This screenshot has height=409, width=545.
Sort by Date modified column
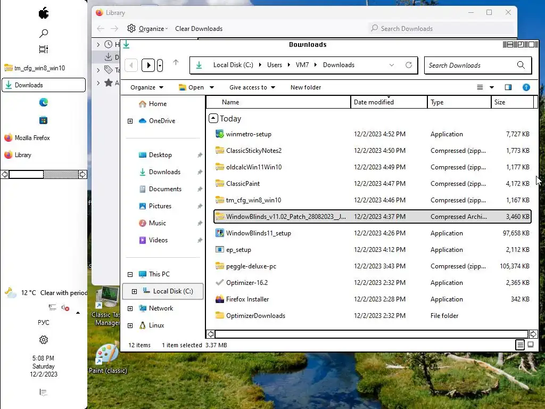point(389,102)
